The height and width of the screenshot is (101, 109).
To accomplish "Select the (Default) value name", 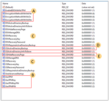I will pyautogui.click(x=9, y=7).
